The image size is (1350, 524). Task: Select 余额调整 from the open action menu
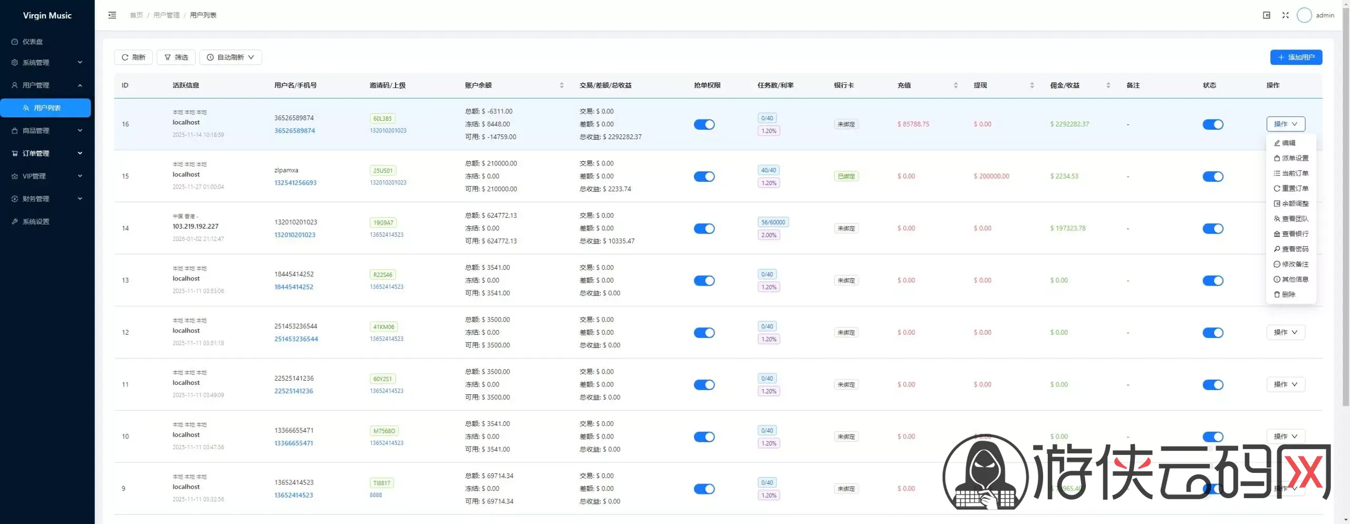click(1291, 203)
